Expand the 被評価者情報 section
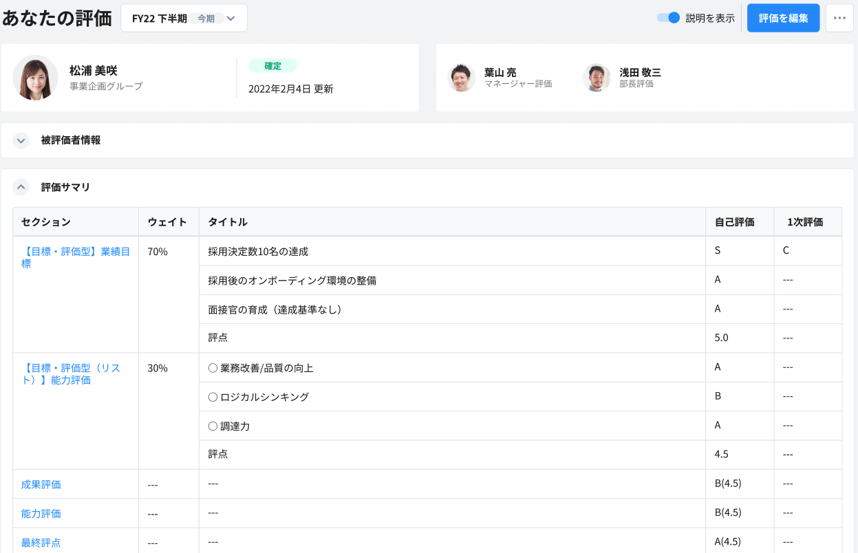 (21, 140)
